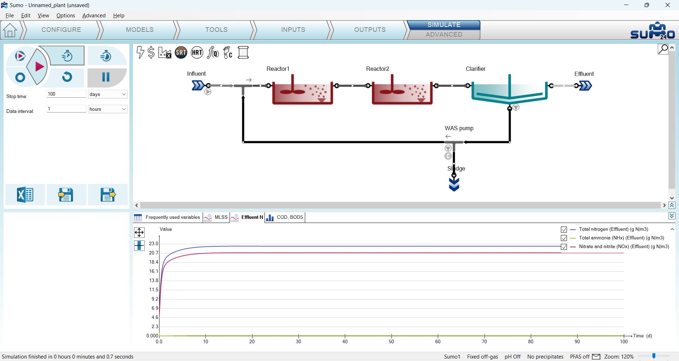Screen dimensions: 679x361
Task: Go to the OUTPUTS step
Action: [370, 30]
